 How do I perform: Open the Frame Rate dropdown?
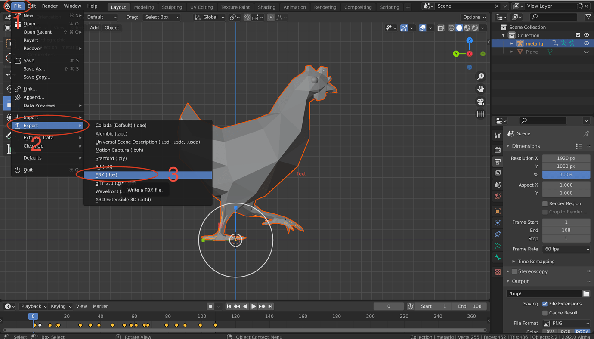point(566,249)
